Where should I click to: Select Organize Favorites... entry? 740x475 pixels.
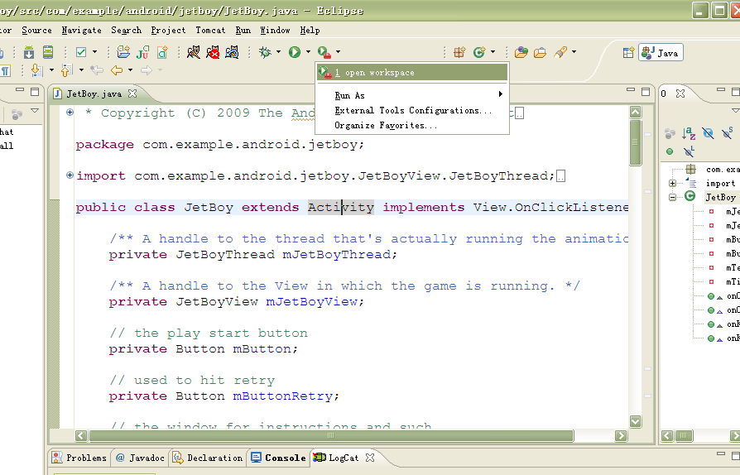tap(386, 126)
